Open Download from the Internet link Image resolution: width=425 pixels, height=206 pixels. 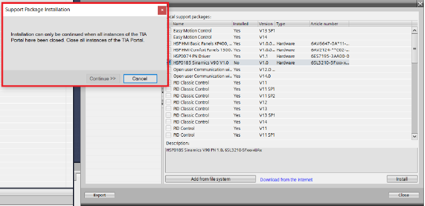286,180
